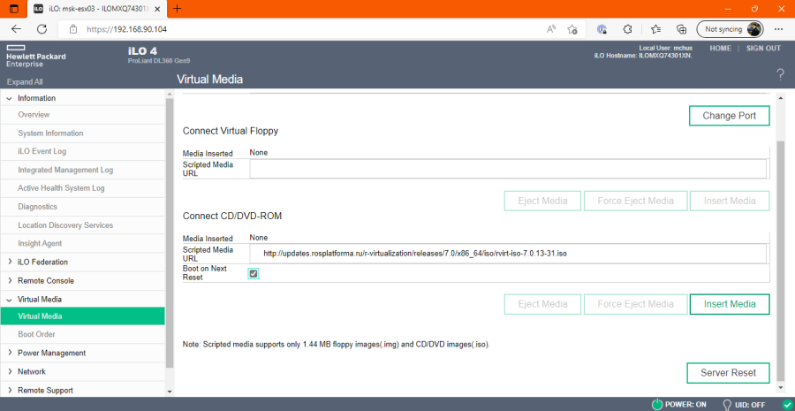Click the Read aloud icon

tap(550, 28)
